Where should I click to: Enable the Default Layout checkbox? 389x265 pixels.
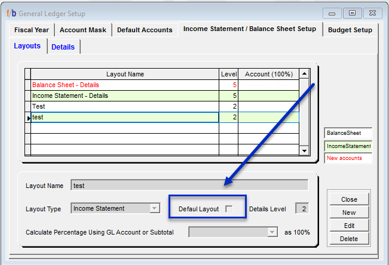click(229, 209)
